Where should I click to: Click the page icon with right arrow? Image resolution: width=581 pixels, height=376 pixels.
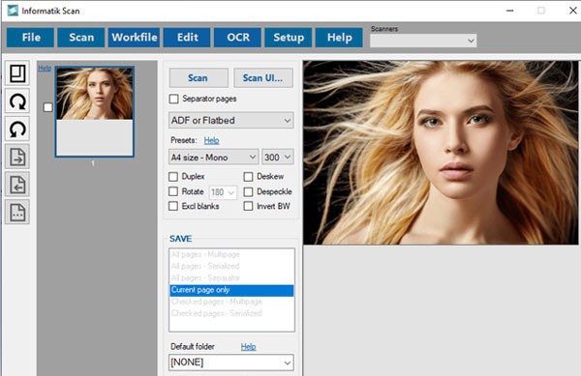click(x=17, y=157)
